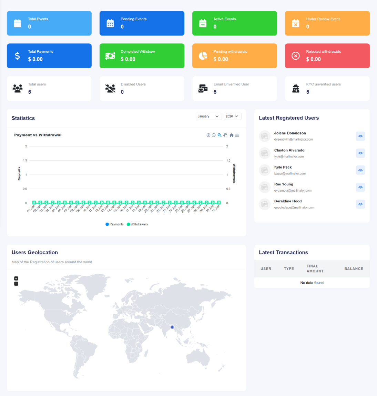Open the chart's hamburger export menu
Viewport: 377px width, 396px height.
pos(237,135)
